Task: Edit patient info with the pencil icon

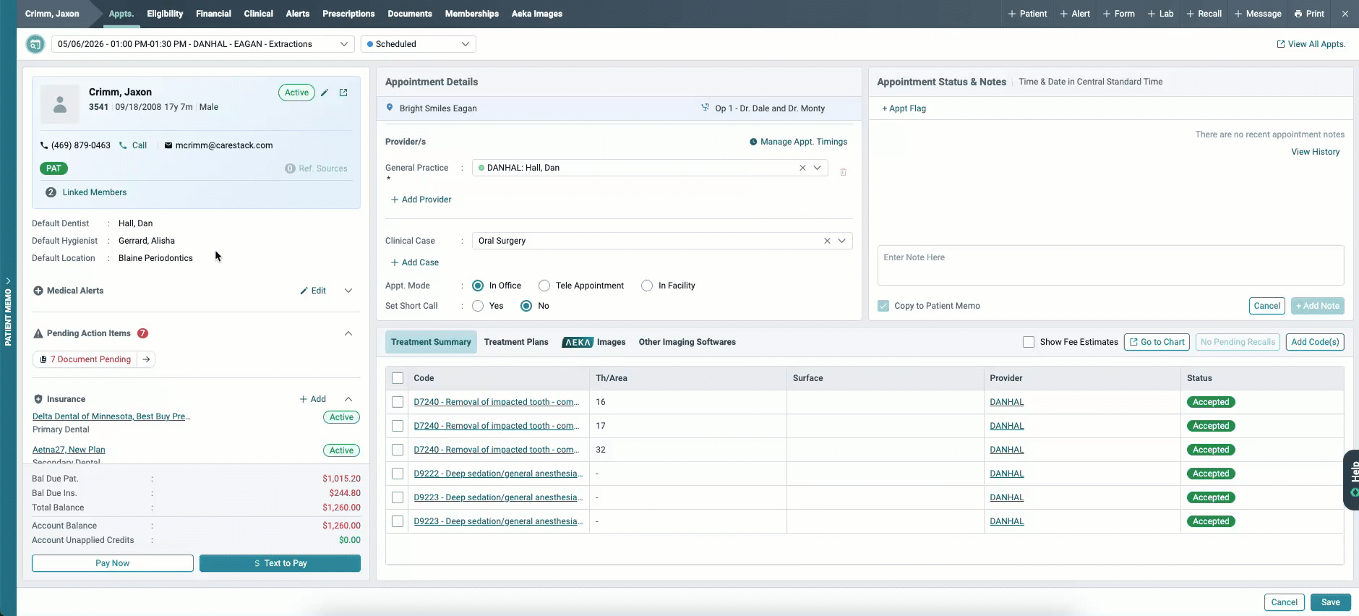Action: pyautogui.click(x=325, y=93)
